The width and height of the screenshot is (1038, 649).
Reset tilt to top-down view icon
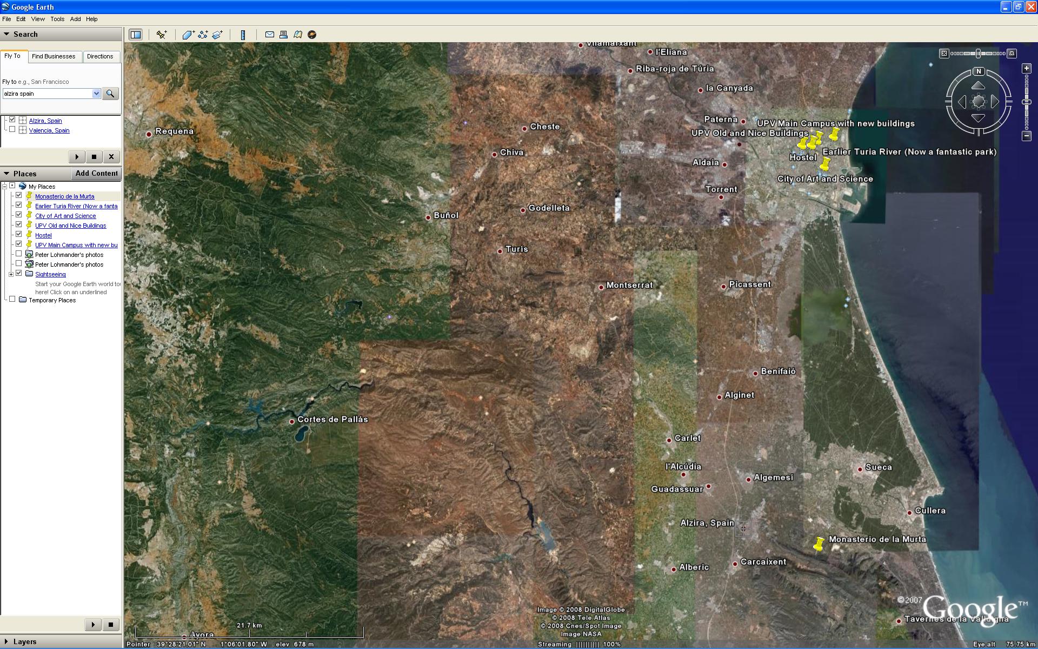[x=944, y=54]
